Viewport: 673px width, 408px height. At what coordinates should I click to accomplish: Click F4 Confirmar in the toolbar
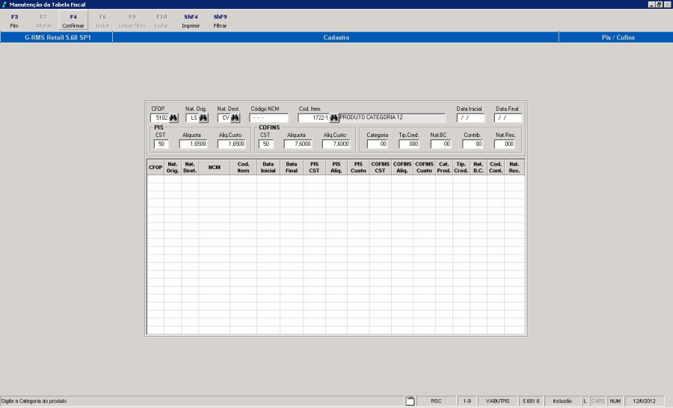73,21
